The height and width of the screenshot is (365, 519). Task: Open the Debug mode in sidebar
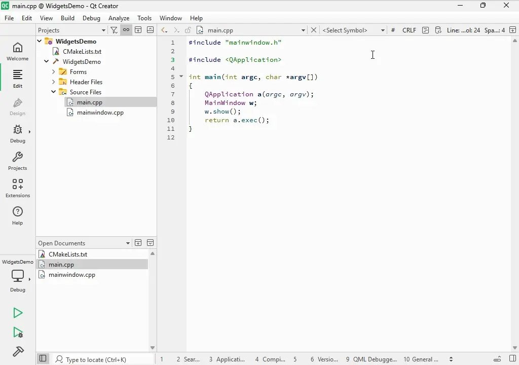pyautogui.click(x=18, y=133)
